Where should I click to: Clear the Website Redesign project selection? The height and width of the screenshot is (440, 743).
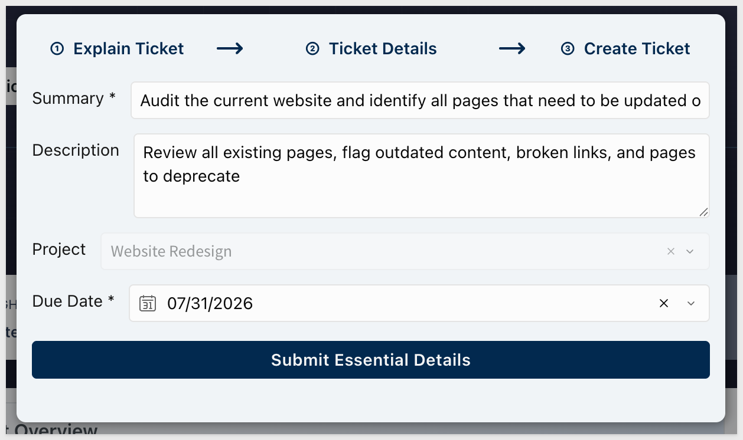coord(671,251)
